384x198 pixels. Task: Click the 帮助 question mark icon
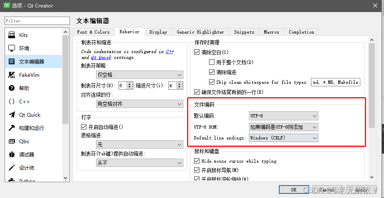[12, 88]
